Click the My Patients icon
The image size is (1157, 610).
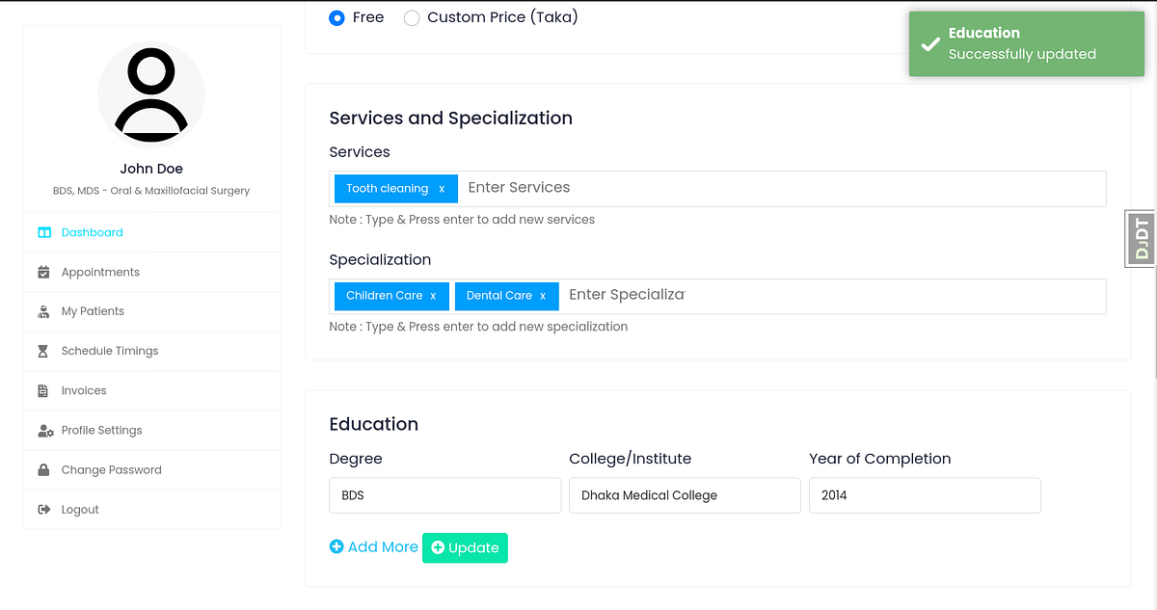click(43, 312)
